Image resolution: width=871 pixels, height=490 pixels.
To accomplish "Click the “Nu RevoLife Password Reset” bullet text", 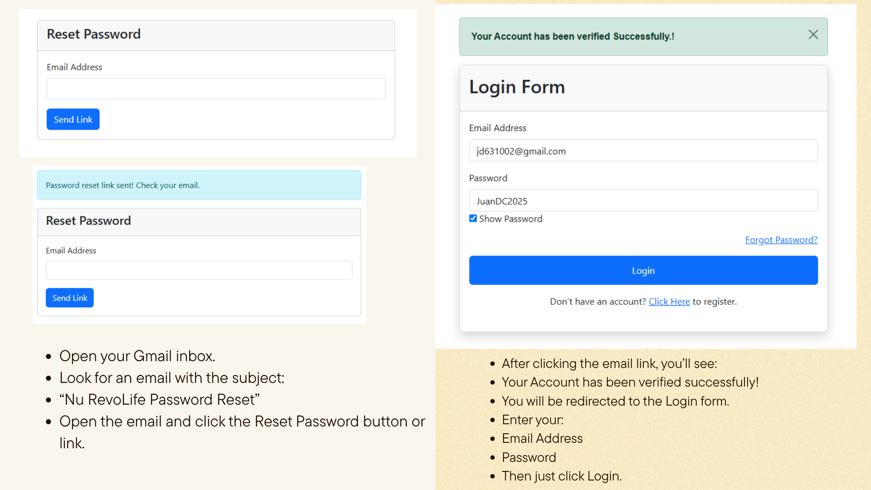I will click(160, 400).
